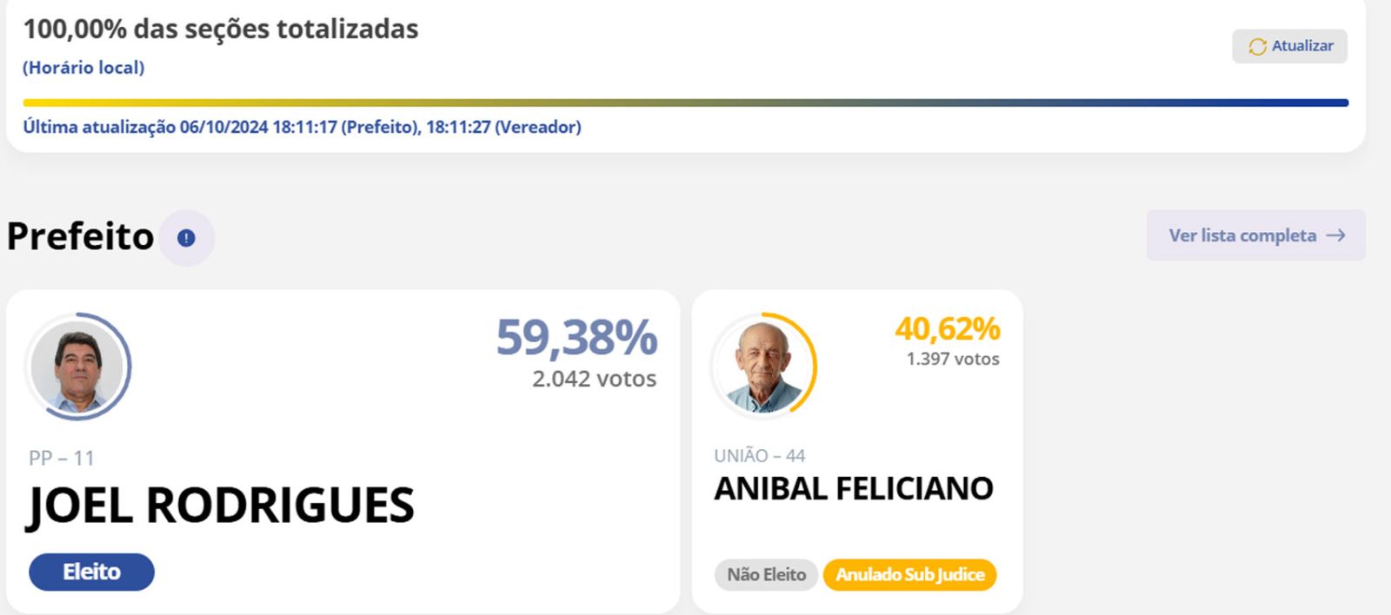Click the Não Eleito badge
This screenshot has height=615, width=1391.
coord(766,574)
